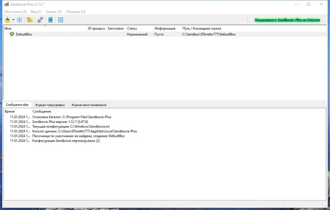The image size is (330, 210).
Task: Click the C:\Sandbox\DToretto777\DefaultBox path cell
Action: pyautogui.click(x=209, y=34)
